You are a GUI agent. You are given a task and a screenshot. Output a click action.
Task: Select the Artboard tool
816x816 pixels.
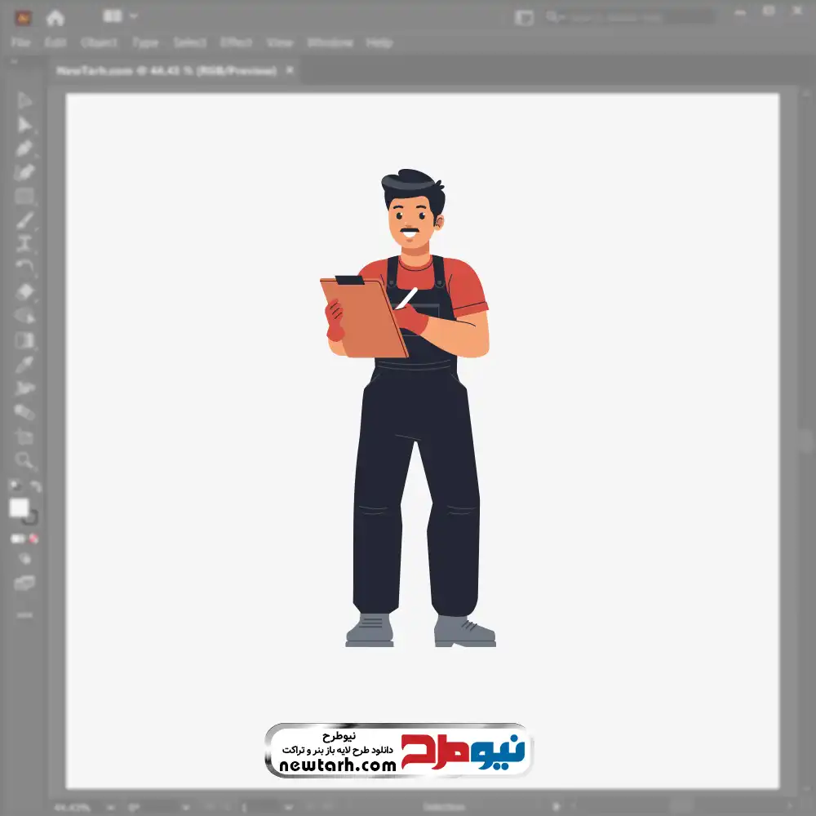click(x=24, y=437)
